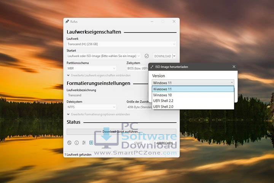Click the Download-Skript ausführen progress bar

[121, 132]
